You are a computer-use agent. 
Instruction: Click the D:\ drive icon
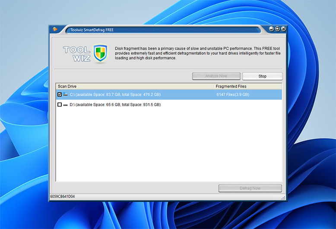65,105
